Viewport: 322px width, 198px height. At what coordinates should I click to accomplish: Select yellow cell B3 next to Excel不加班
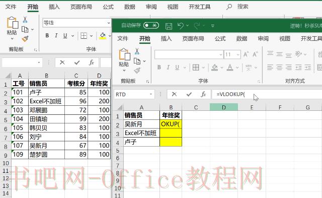pyautogui.click(x=171, y=133)
